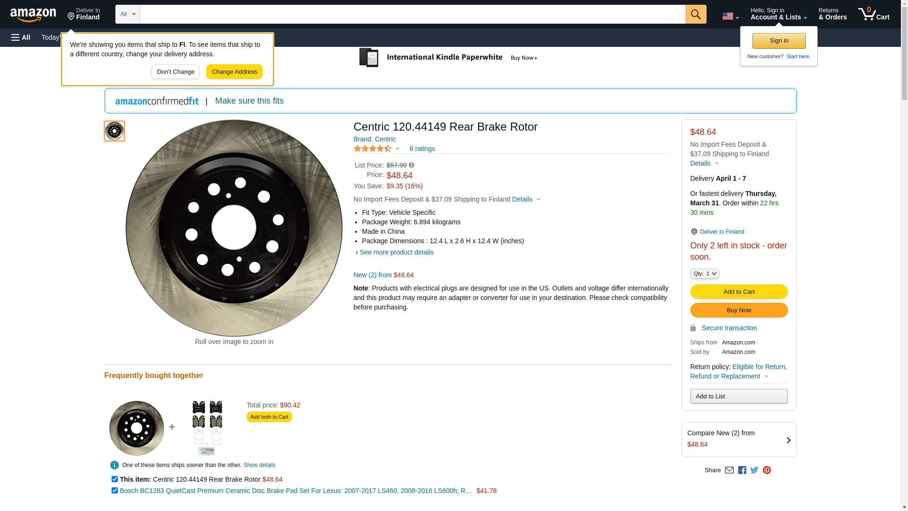Click the Add to Cart button
908x511 pixels.
[739, 291]
